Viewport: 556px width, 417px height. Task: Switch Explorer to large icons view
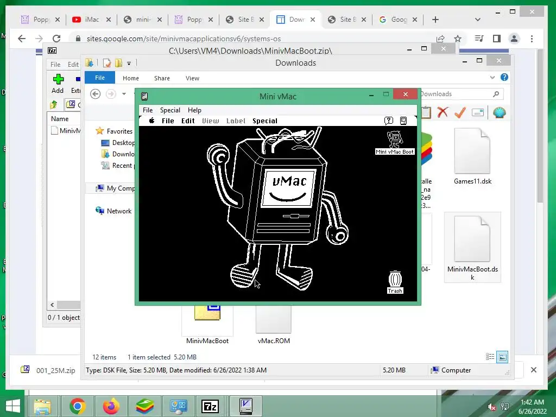502,357
